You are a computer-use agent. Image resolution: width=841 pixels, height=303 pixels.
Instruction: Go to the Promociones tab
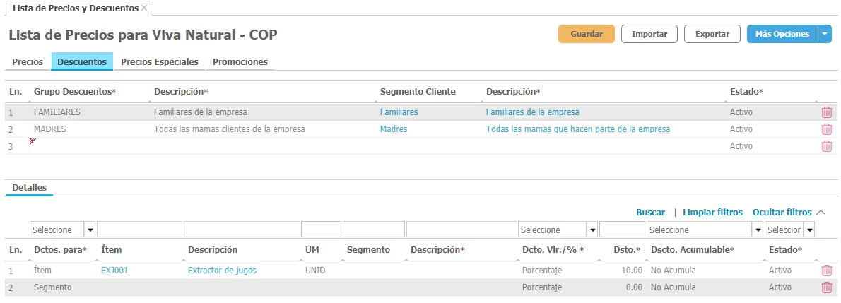coord(240,62)
